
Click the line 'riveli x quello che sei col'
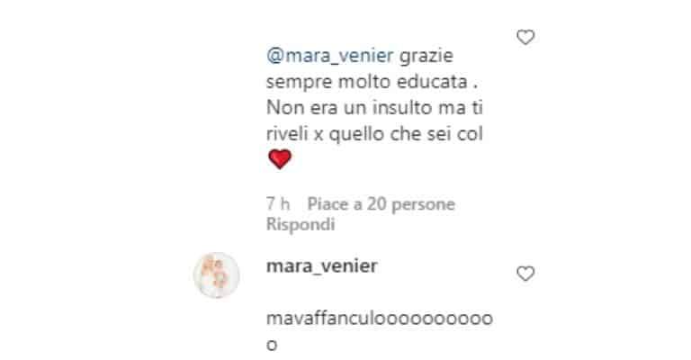374,134
